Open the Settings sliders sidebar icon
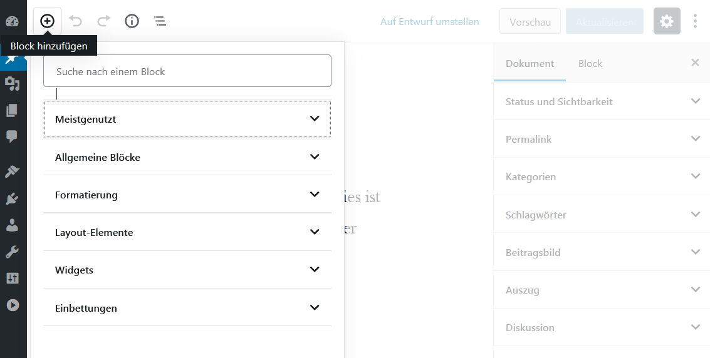 (13, 279)
